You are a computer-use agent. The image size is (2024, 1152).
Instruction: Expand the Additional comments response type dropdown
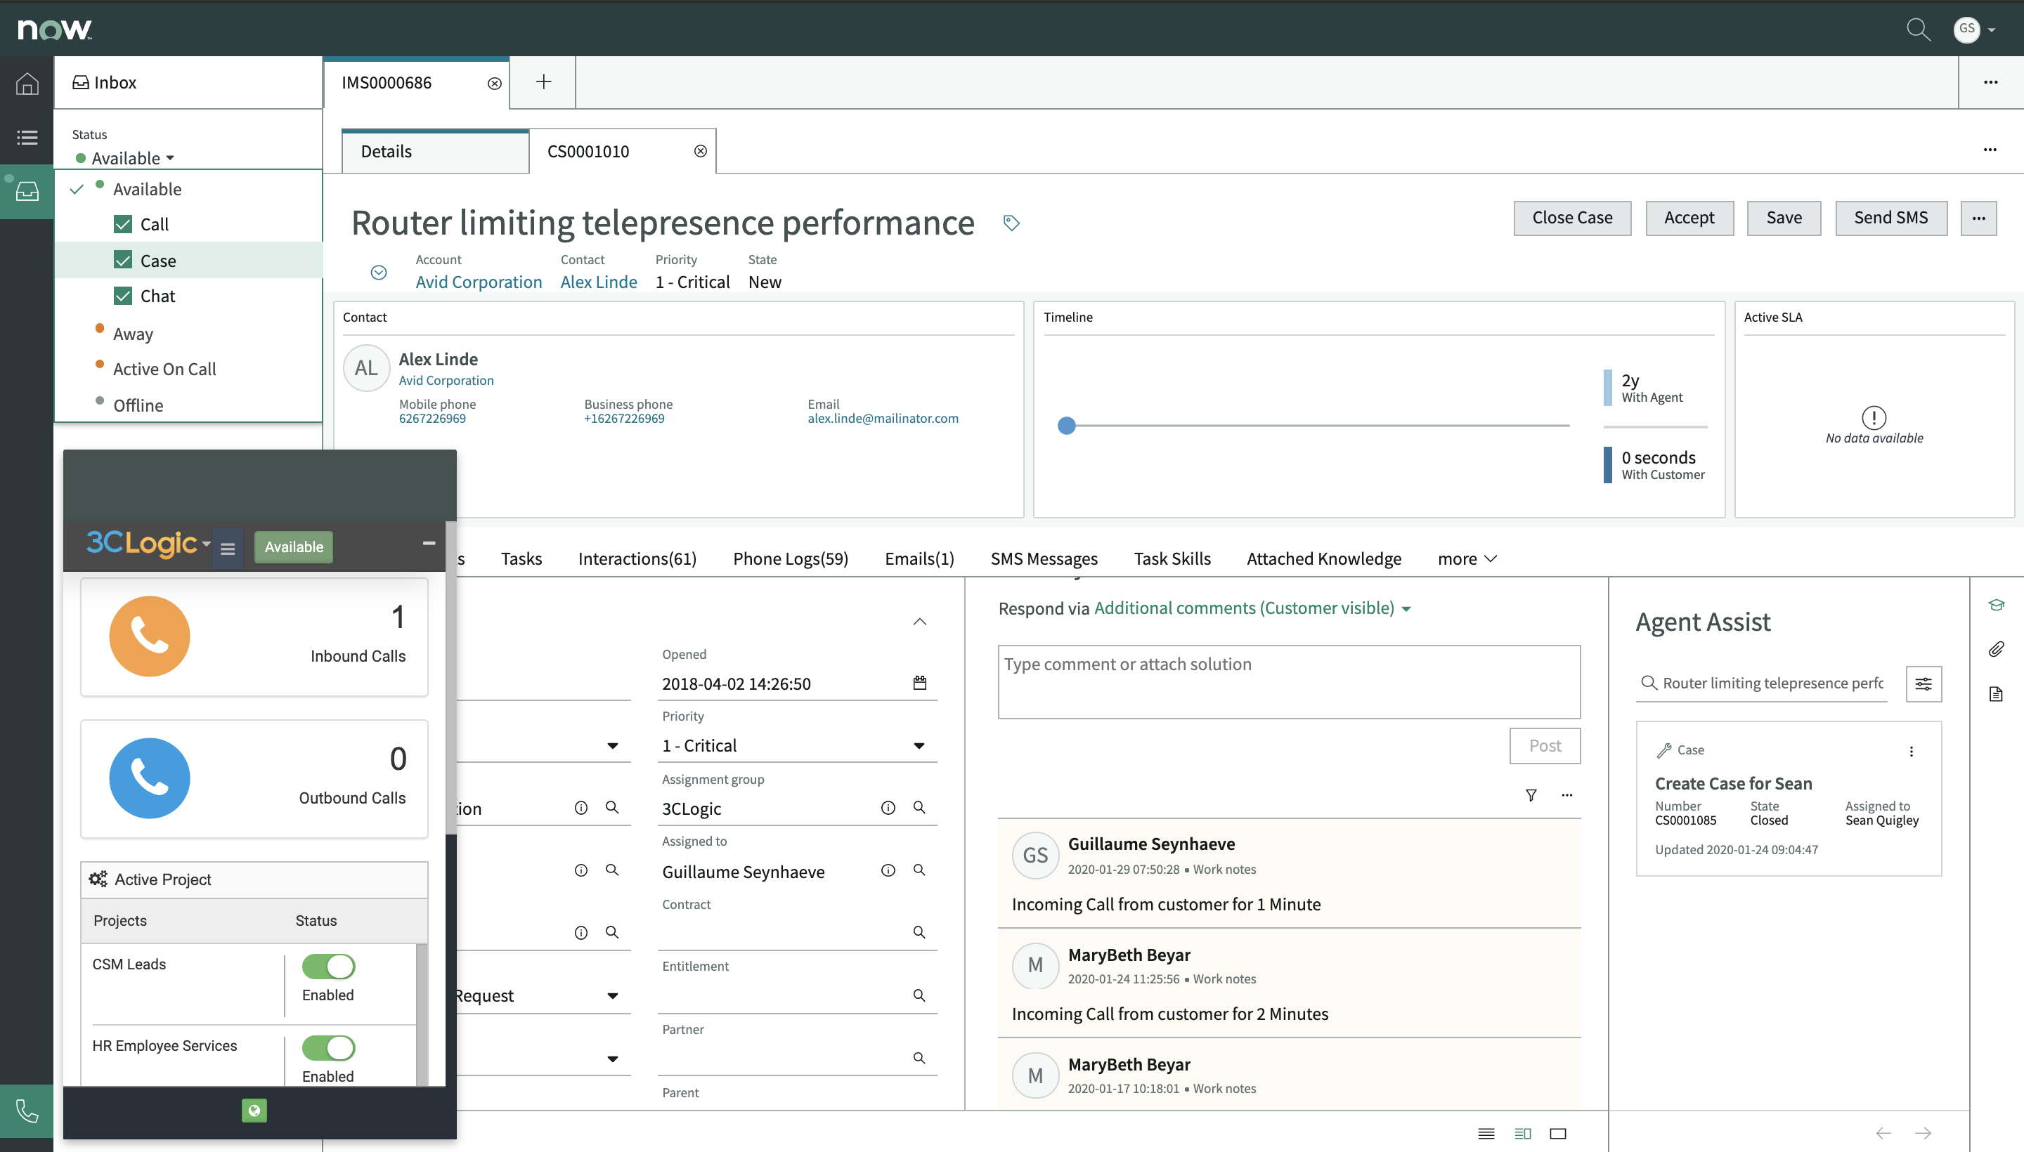(x=1406, y=608)
